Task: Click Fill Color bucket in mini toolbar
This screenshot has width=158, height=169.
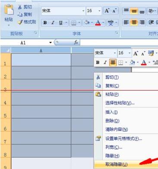Action: [132, 62]
